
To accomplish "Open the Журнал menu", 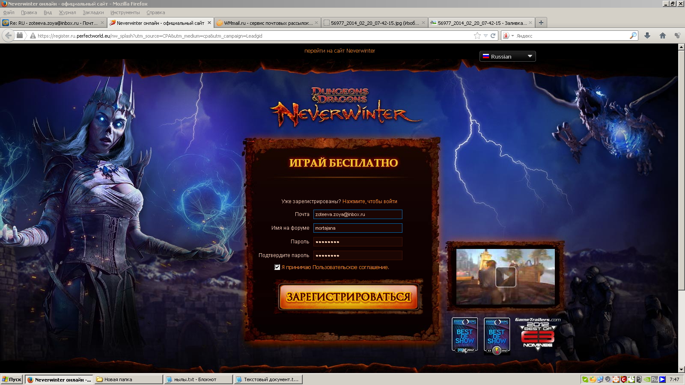I will point(68,12).
